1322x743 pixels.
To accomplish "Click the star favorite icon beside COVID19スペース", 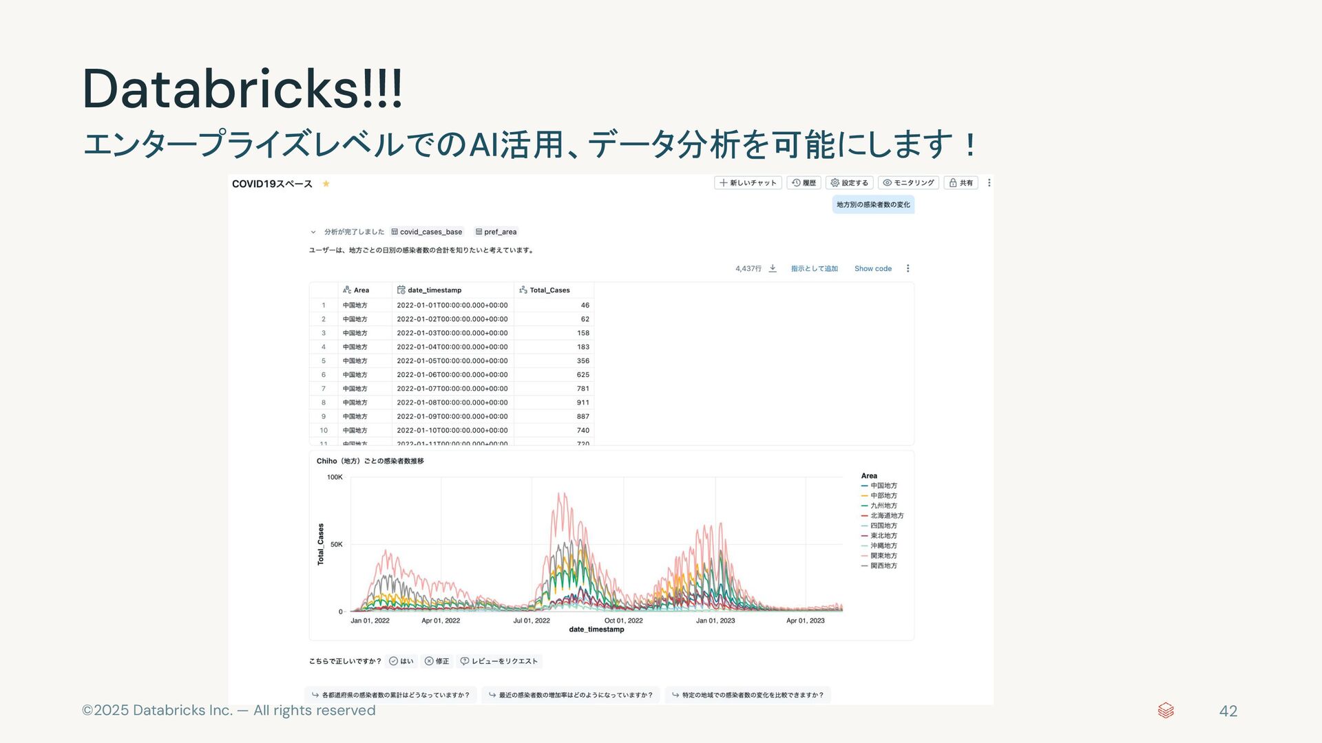I will [326, 184].
